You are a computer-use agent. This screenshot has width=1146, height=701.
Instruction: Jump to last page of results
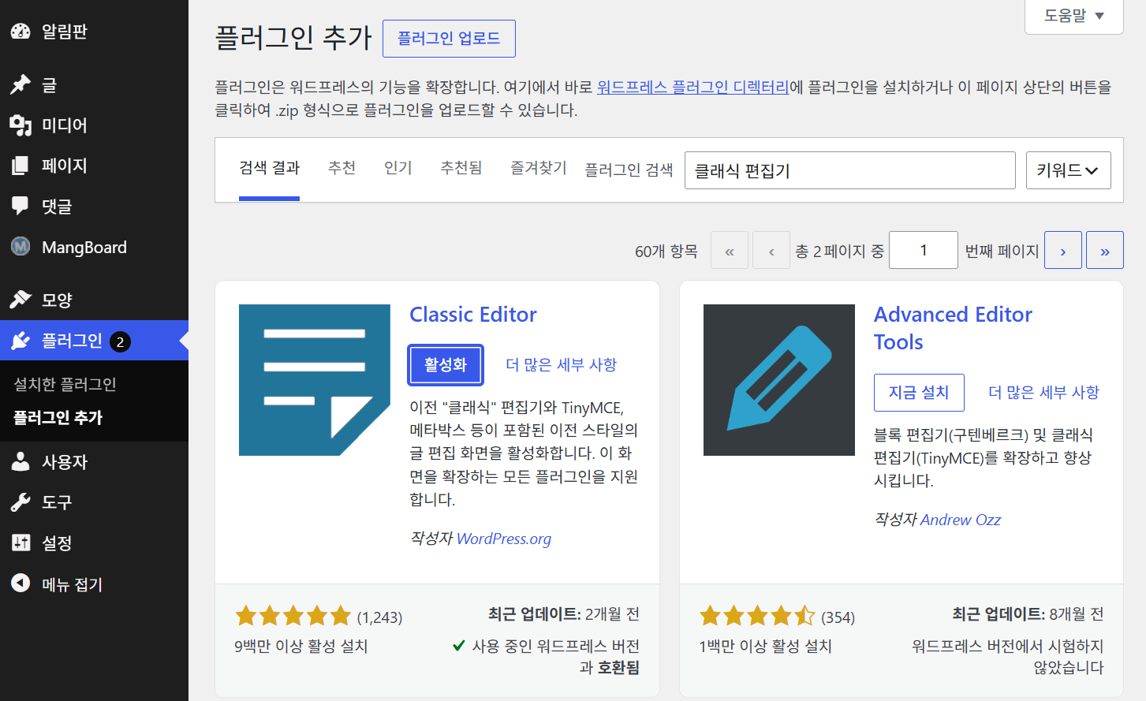[1105, 250]
